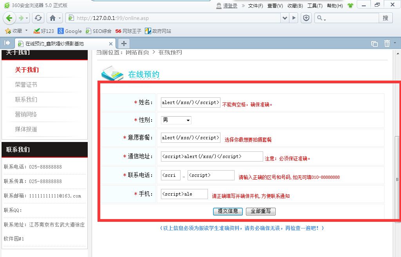Screen dimensions: 401x257
Task: Click the 在线预约 heading book icon
Action: point(112,73)
